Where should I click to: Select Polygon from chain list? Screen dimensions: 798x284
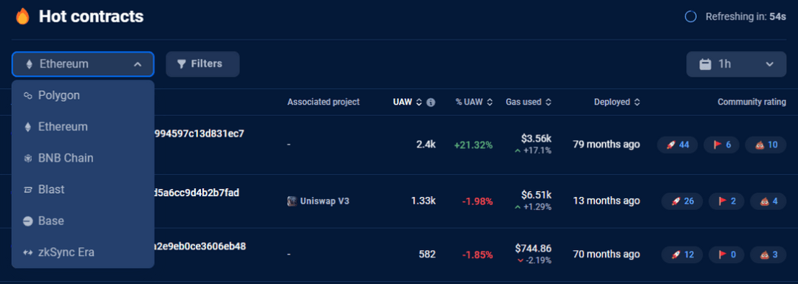pos(83,95)
